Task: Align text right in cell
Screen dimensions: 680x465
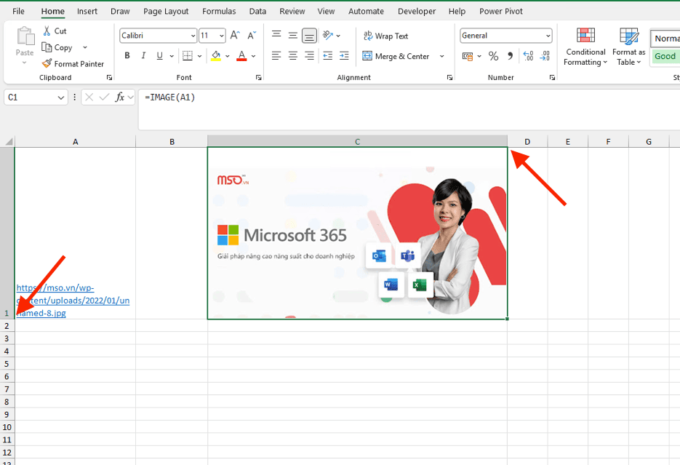Action: [309, 55]
